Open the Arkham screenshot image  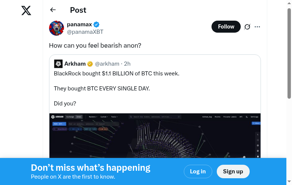pyautogui.click(x=155, y=135)
